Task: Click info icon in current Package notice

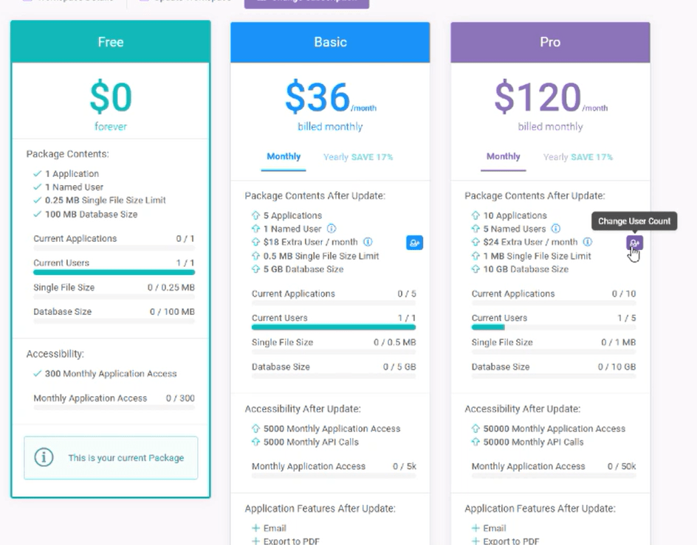Action: click(x=44, y=457)
